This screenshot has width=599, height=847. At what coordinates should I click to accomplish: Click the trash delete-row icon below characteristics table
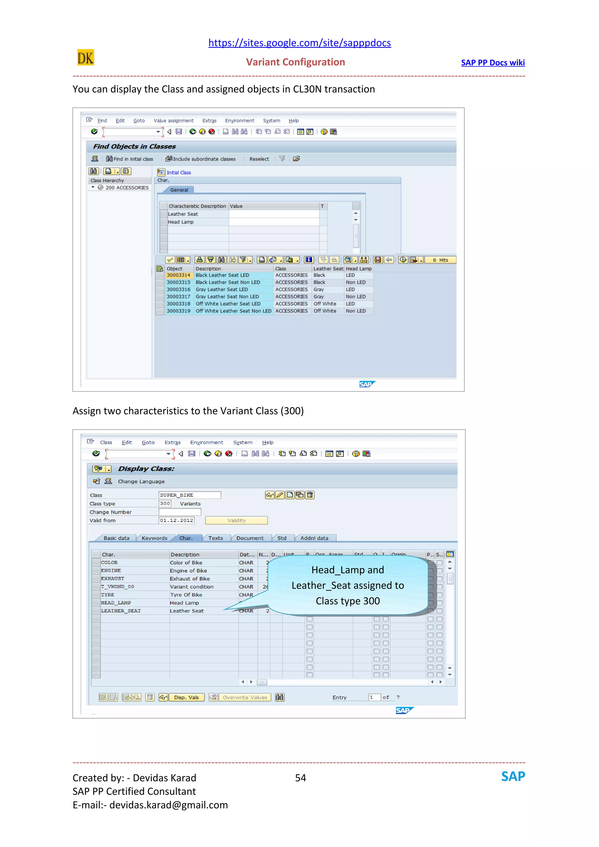150,697
